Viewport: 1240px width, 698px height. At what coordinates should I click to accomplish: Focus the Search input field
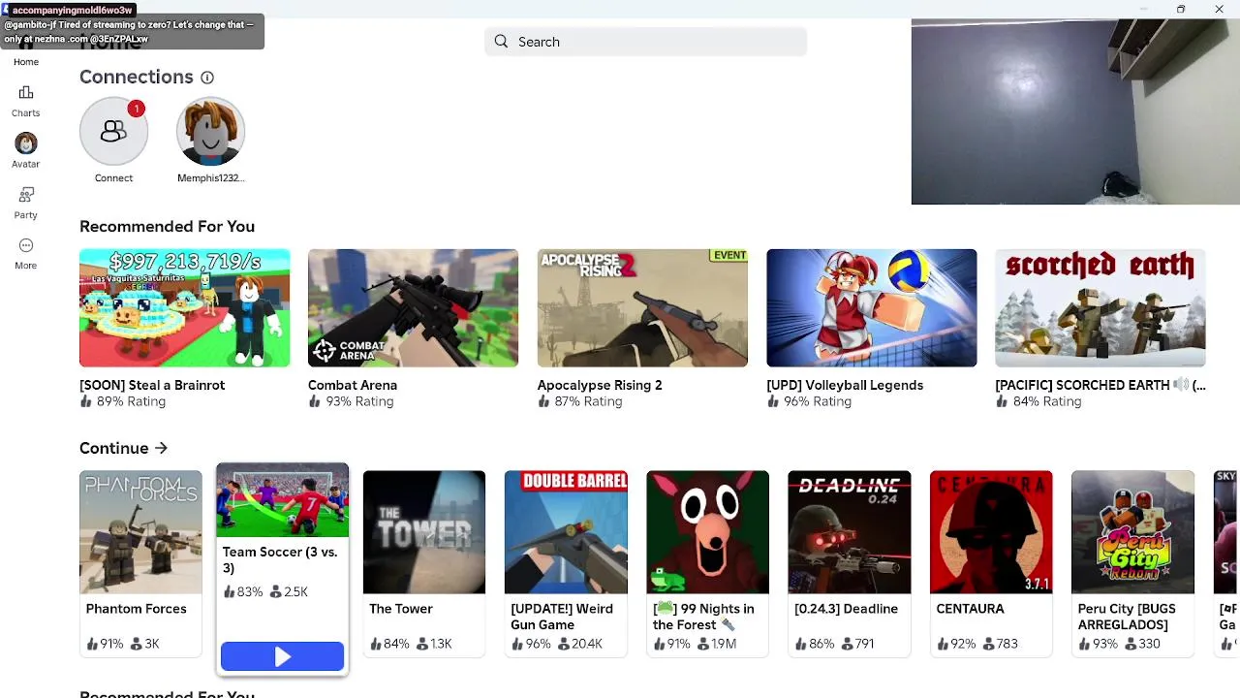pos(645,42)
